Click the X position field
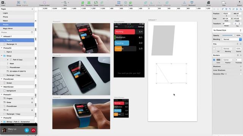Viewport: 243px width, 136px height. [226, 14]
